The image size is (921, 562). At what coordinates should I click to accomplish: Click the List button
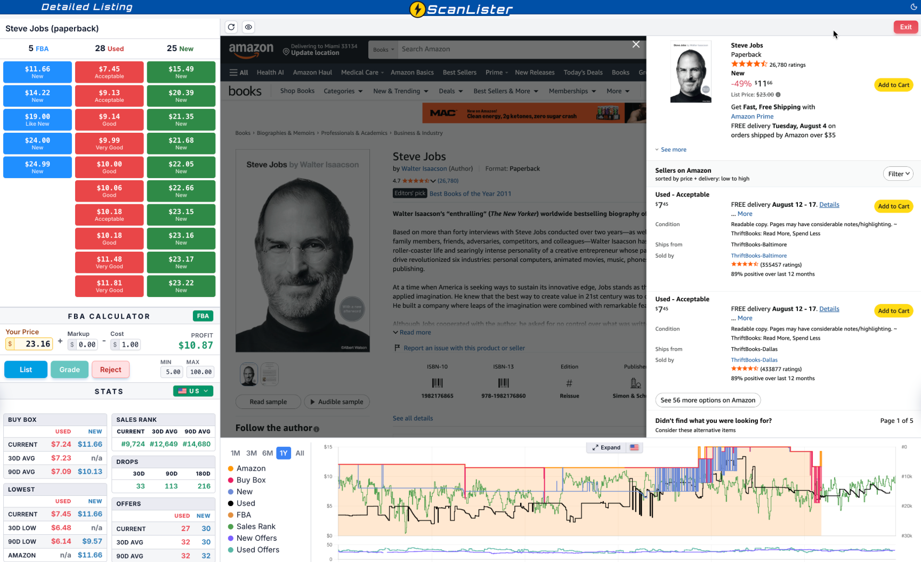(x=26, y=370)
